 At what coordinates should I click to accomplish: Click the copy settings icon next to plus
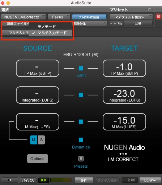120,23
